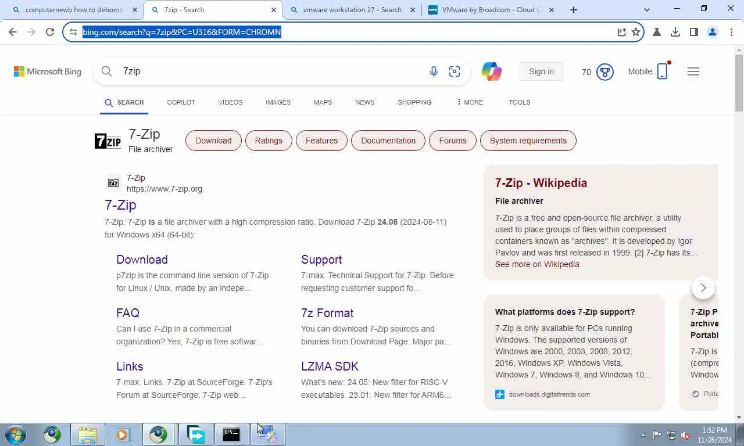Open 7-Zip - Wikipedia heading link
Image resolution: width=744 pixels, height=446 pixels.
coord(541,183)
